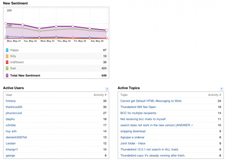The height and width of the screenshot is (167, 225).
Task: Sort Active Users by Activity # column
Action: [100, 95]
